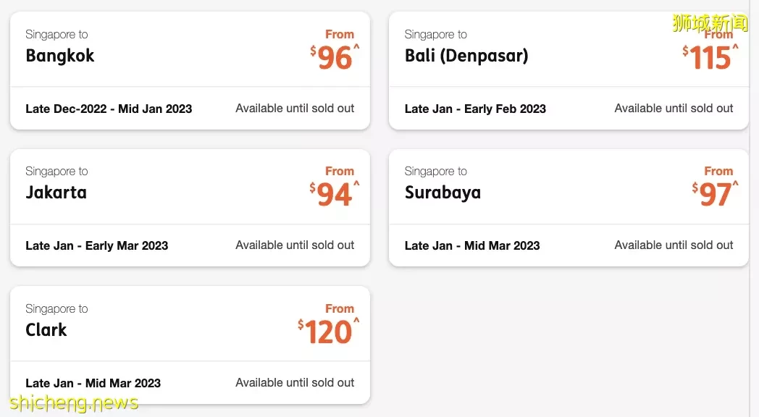Open the Bali (Denpasar) destination title

[466, 56]
